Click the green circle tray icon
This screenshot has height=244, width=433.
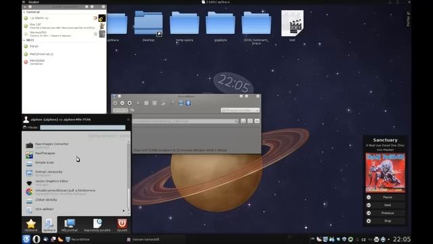350,239
